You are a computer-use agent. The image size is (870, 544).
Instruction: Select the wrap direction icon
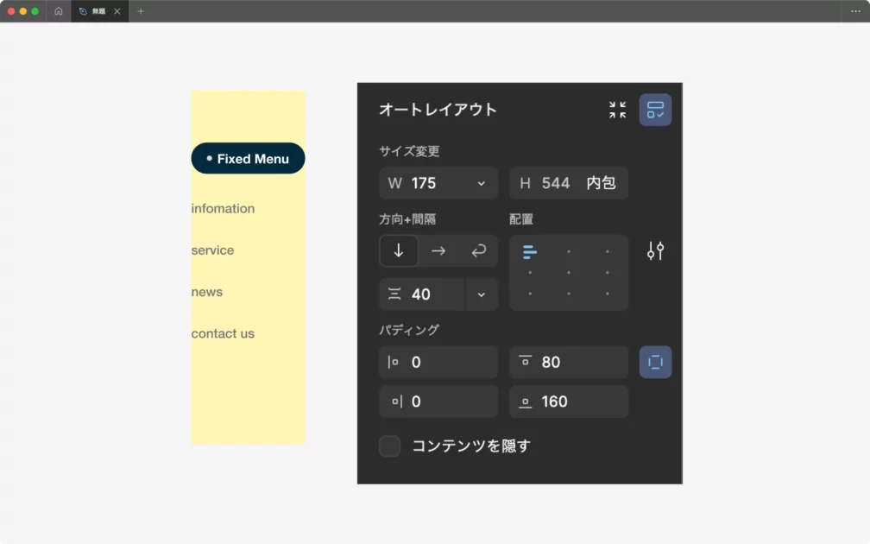pos(478,250)
